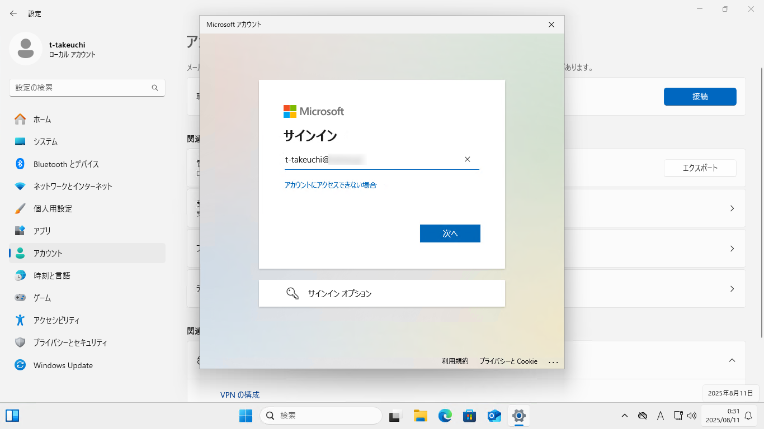Open network status tray icon
The width and height of the screenshot is (764, 429).
click(678, 416)
